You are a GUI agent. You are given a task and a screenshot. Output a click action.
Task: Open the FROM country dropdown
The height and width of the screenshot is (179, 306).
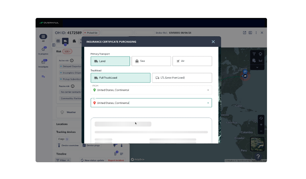(x=208, y=90)
